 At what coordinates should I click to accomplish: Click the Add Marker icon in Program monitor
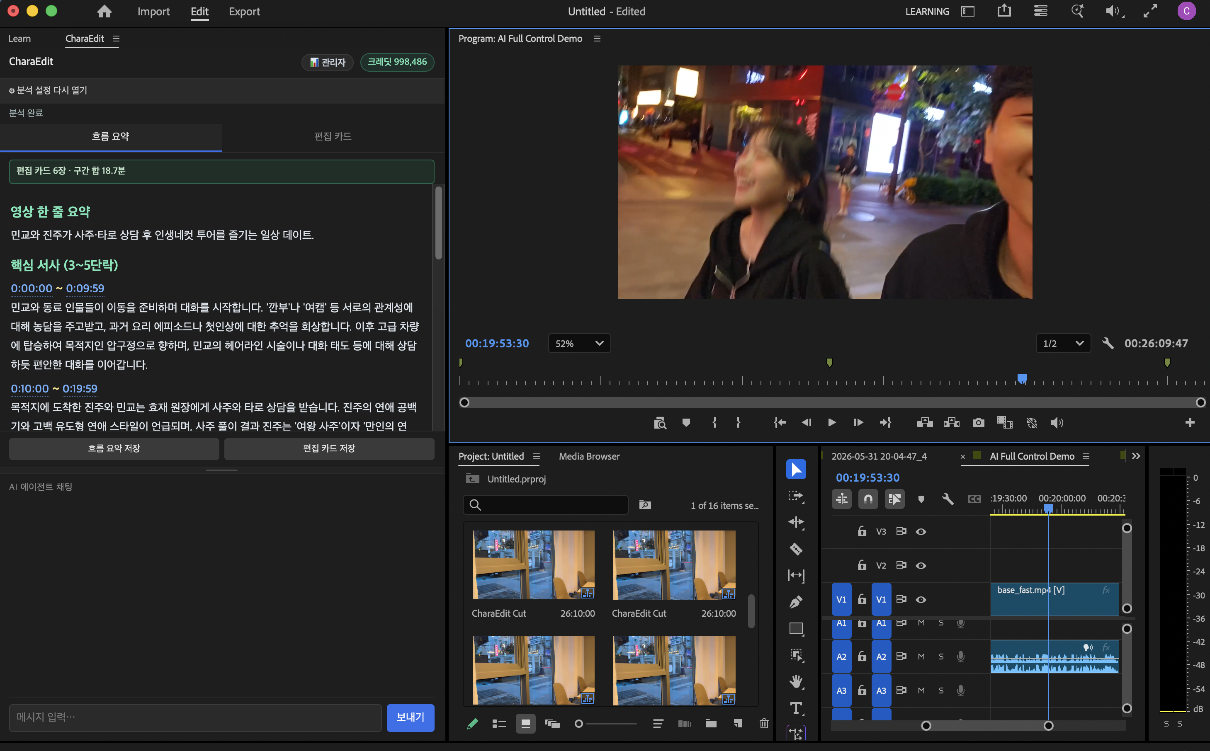686,423
